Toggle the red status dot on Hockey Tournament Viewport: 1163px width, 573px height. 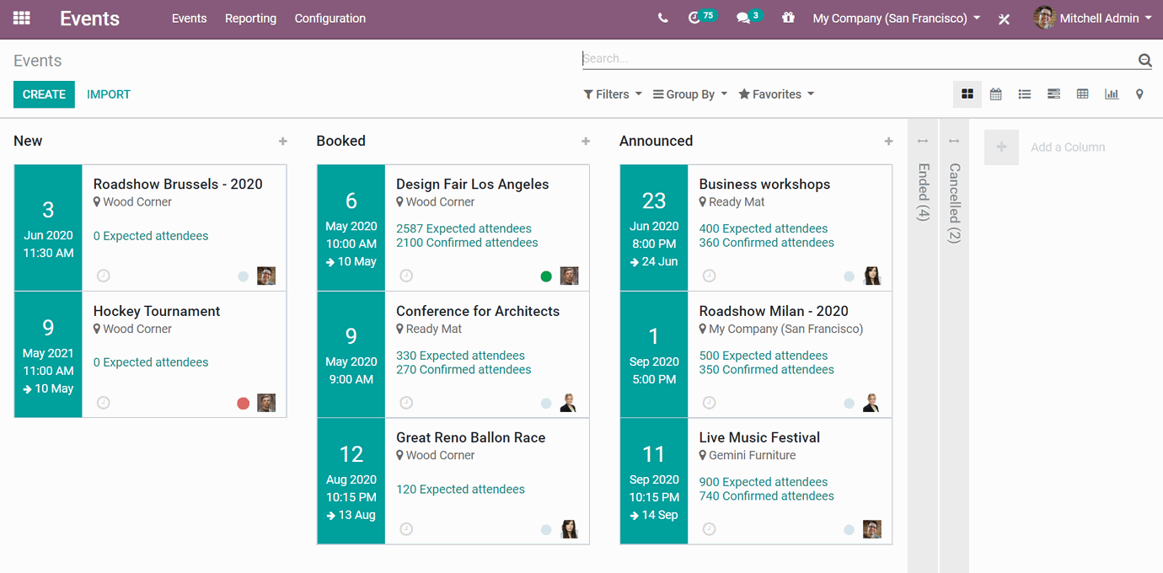click(243, 403)
